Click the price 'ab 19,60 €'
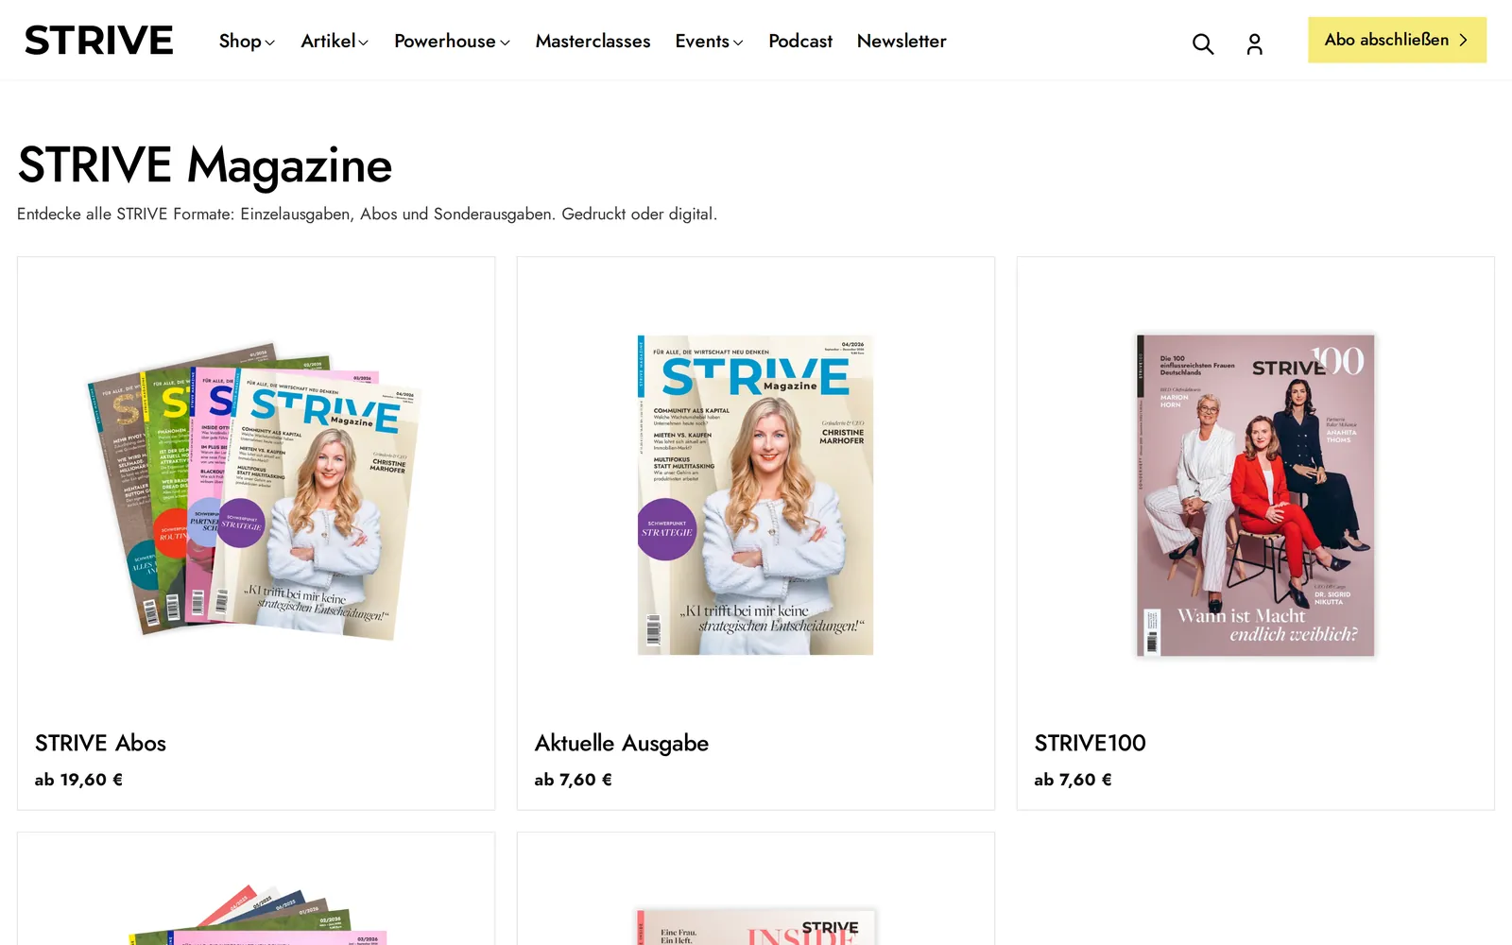The width and height of the screenshot is (1512, 945). (x=78, y=780)
